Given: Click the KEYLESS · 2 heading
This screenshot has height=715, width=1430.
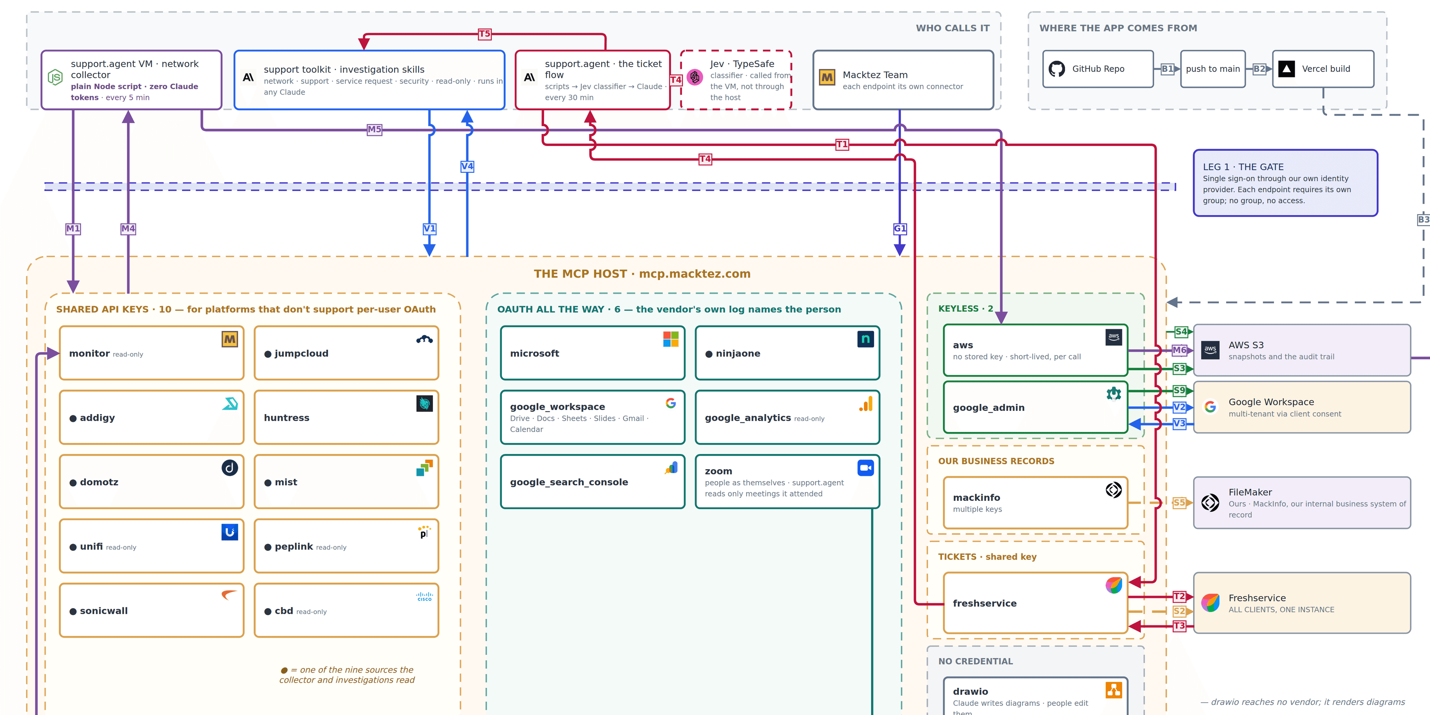Looking at the screenshot, I should coord(966,309).
